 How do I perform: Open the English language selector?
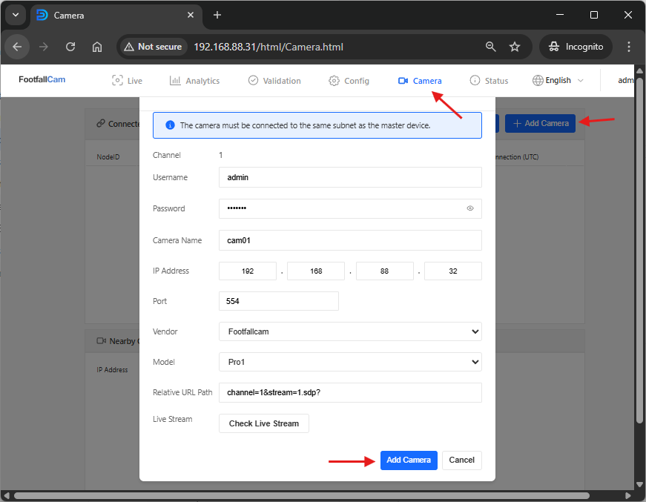[558, 80]
